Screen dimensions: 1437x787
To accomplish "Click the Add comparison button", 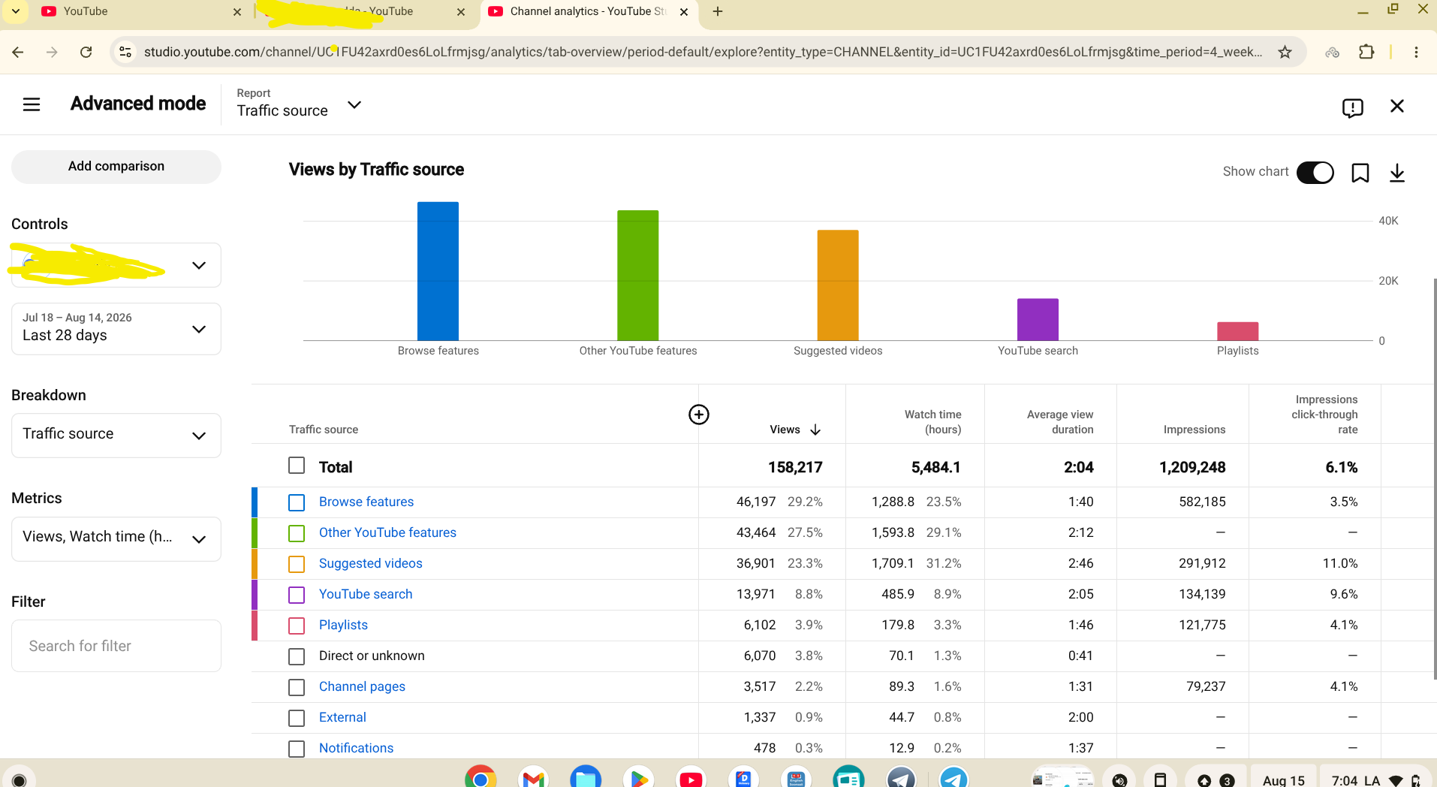I will [116, 166].
